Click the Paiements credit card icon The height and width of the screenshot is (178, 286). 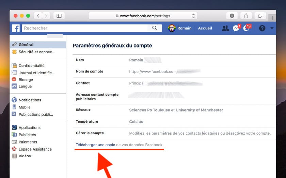[x=14, y=142]
